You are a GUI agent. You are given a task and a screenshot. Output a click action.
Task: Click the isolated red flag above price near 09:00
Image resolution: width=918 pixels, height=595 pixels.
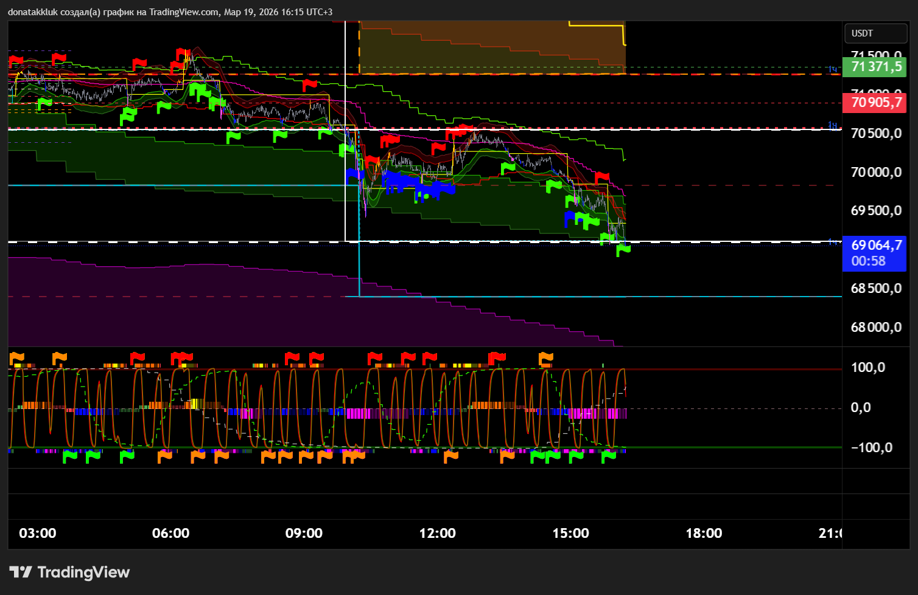tap(310, 84)
